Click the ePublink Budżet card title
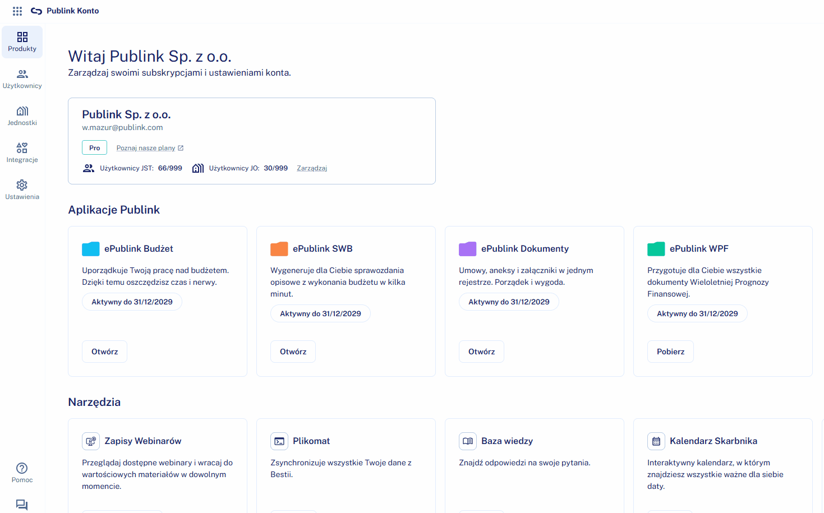Image resolution: width=824 pixels, height=513 pixels. click(x=139, y=249)
